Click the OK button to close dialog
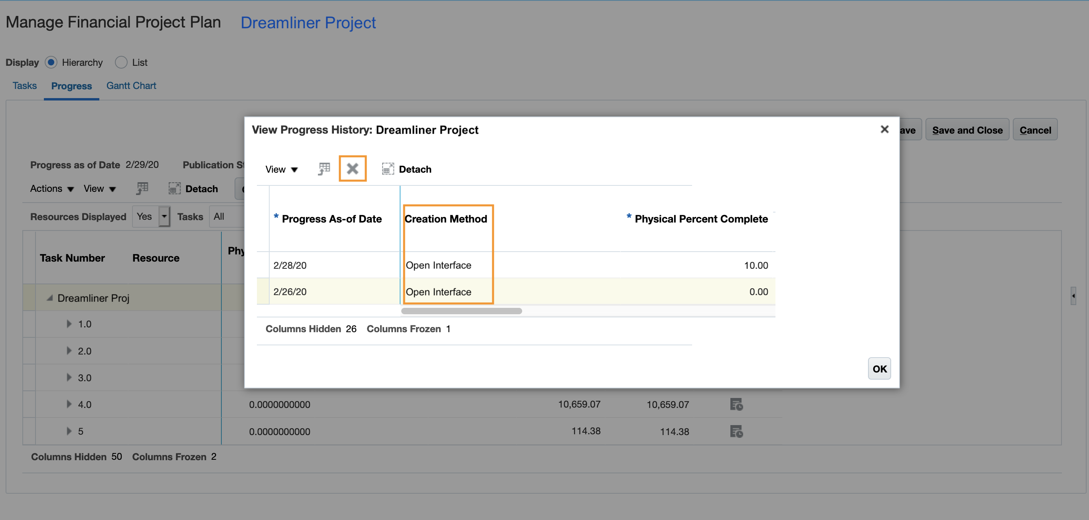 (x=878, y=368)
